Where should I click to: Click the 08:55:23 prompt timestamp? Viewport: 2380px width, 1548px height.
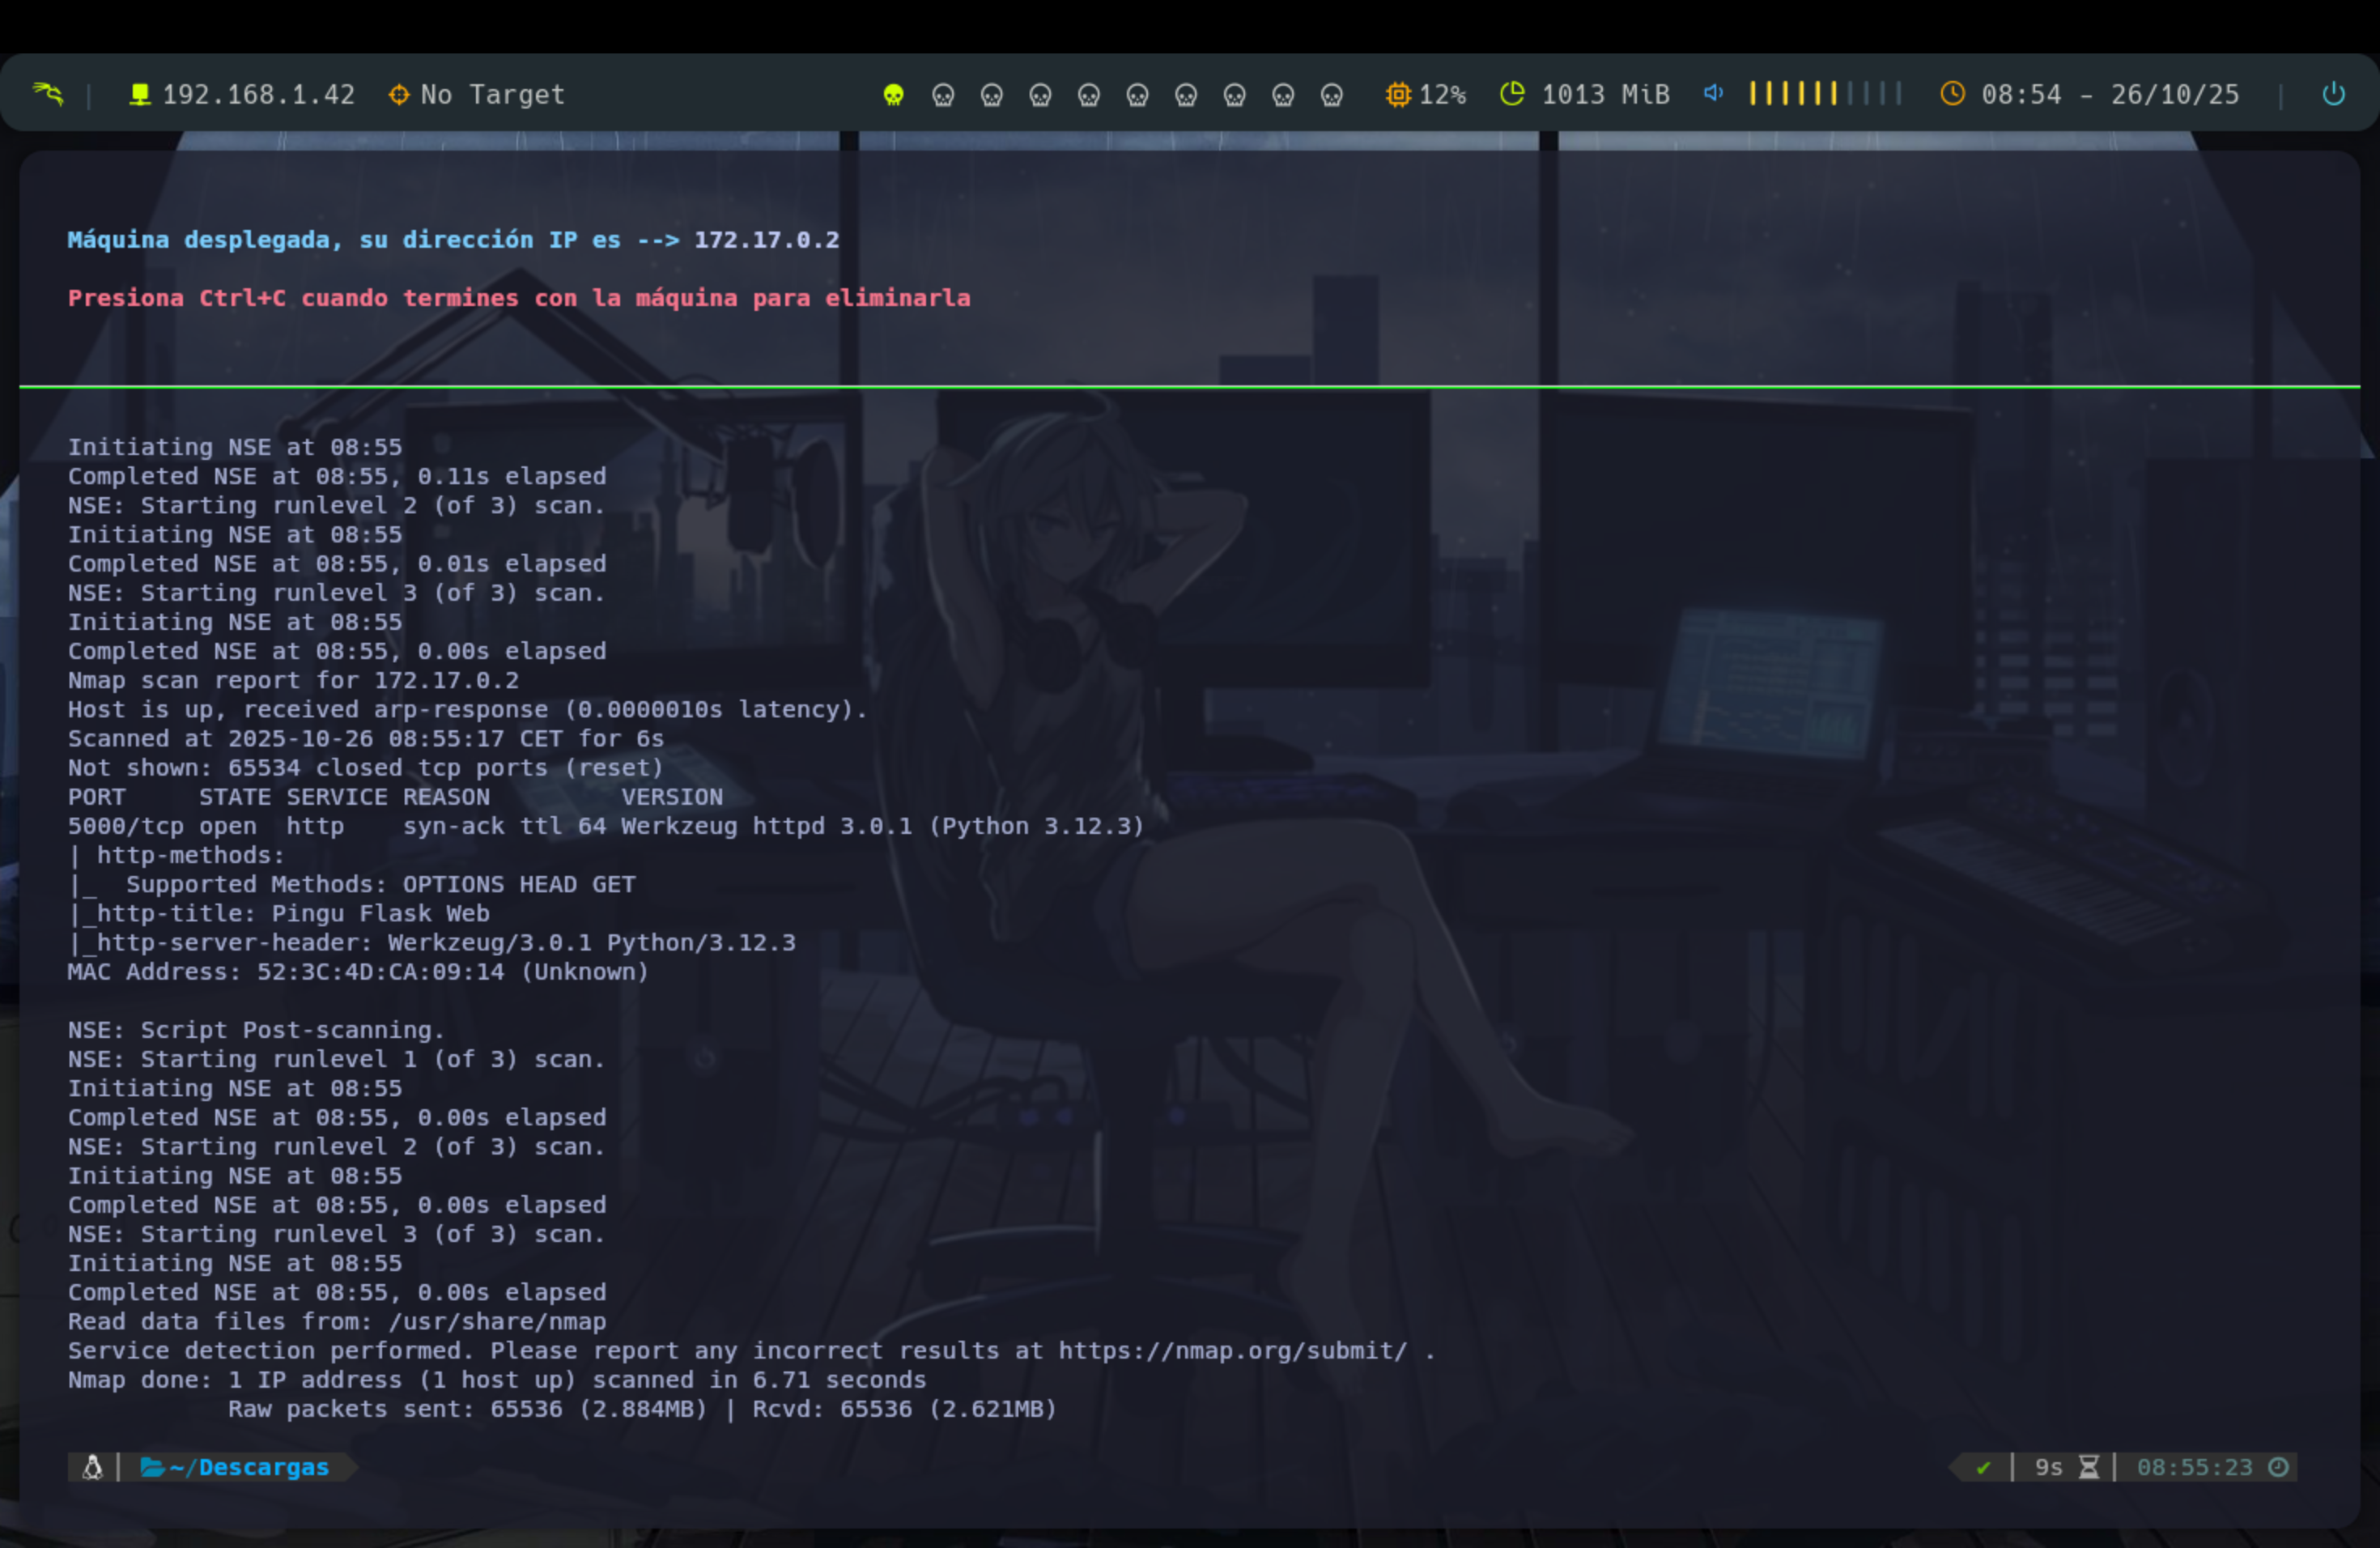[x=2194, y=1467]
